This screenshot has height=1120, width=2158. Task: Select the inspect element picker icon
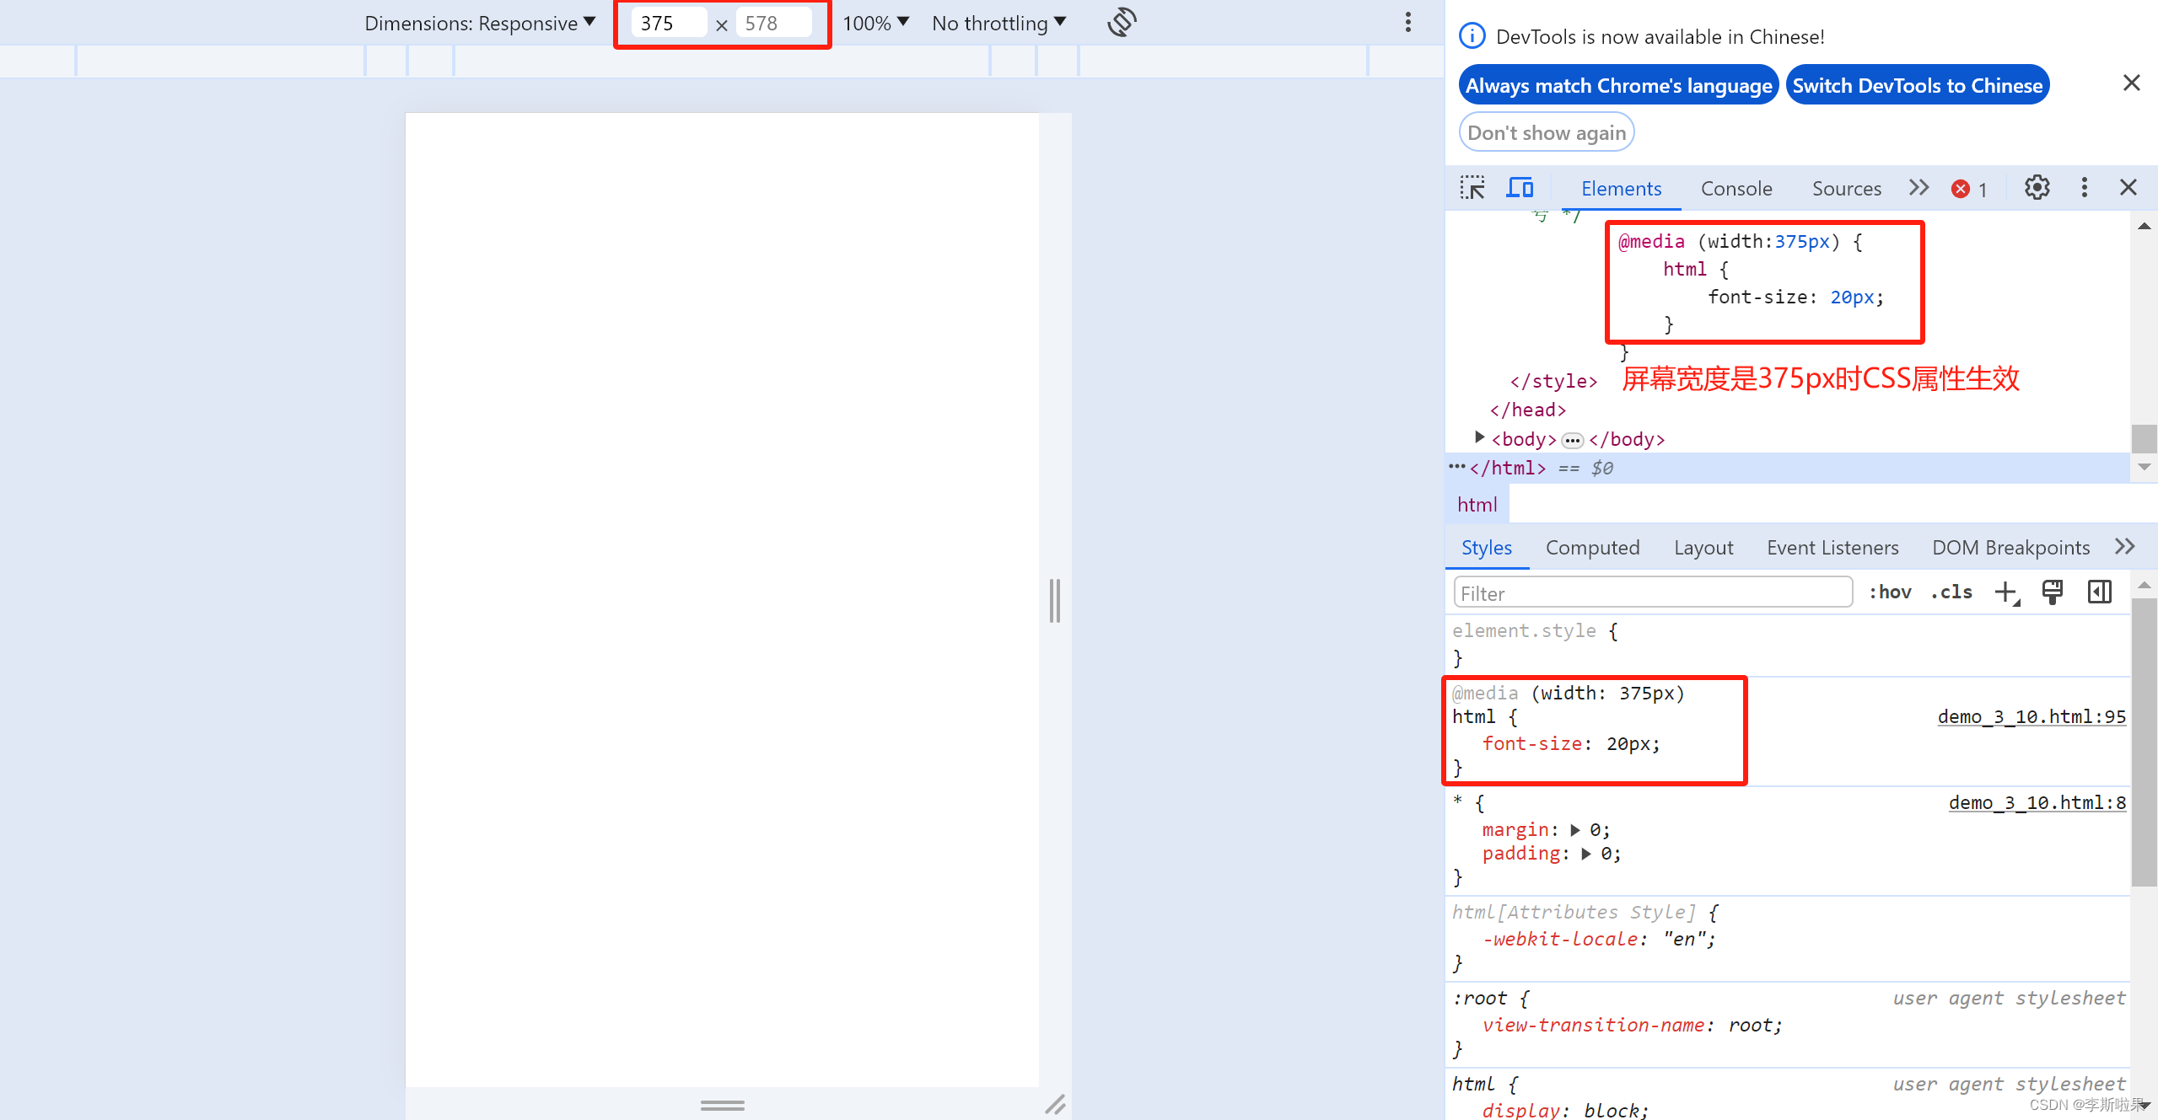[1472, 187]
